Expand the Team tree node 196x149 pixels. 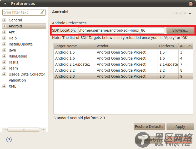coord(4,68)
